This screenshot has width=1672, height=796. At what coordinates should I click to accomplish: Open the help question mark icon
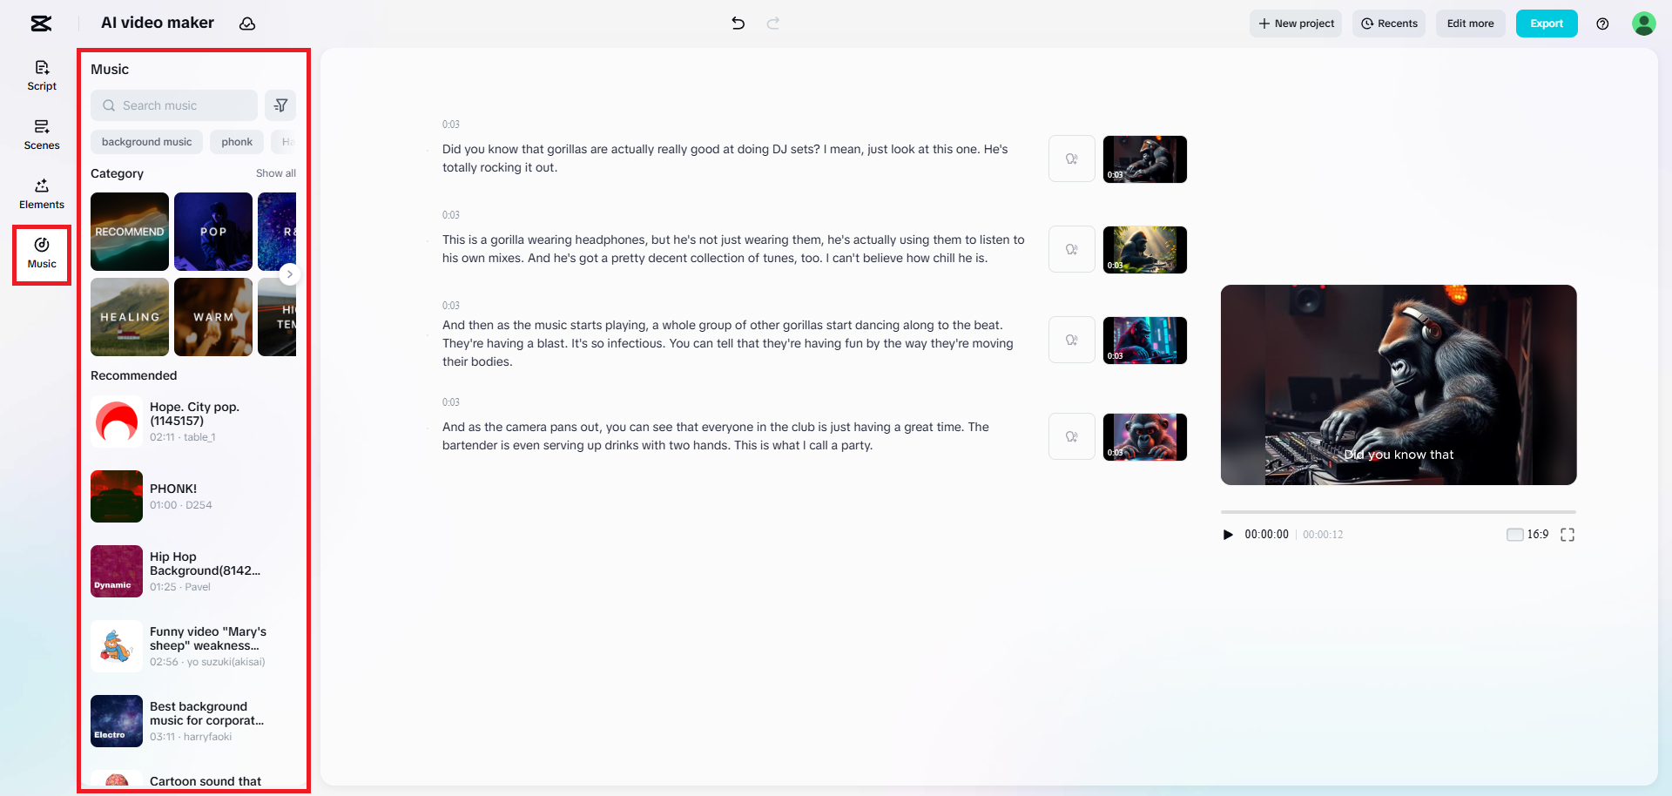(1602, 24)
